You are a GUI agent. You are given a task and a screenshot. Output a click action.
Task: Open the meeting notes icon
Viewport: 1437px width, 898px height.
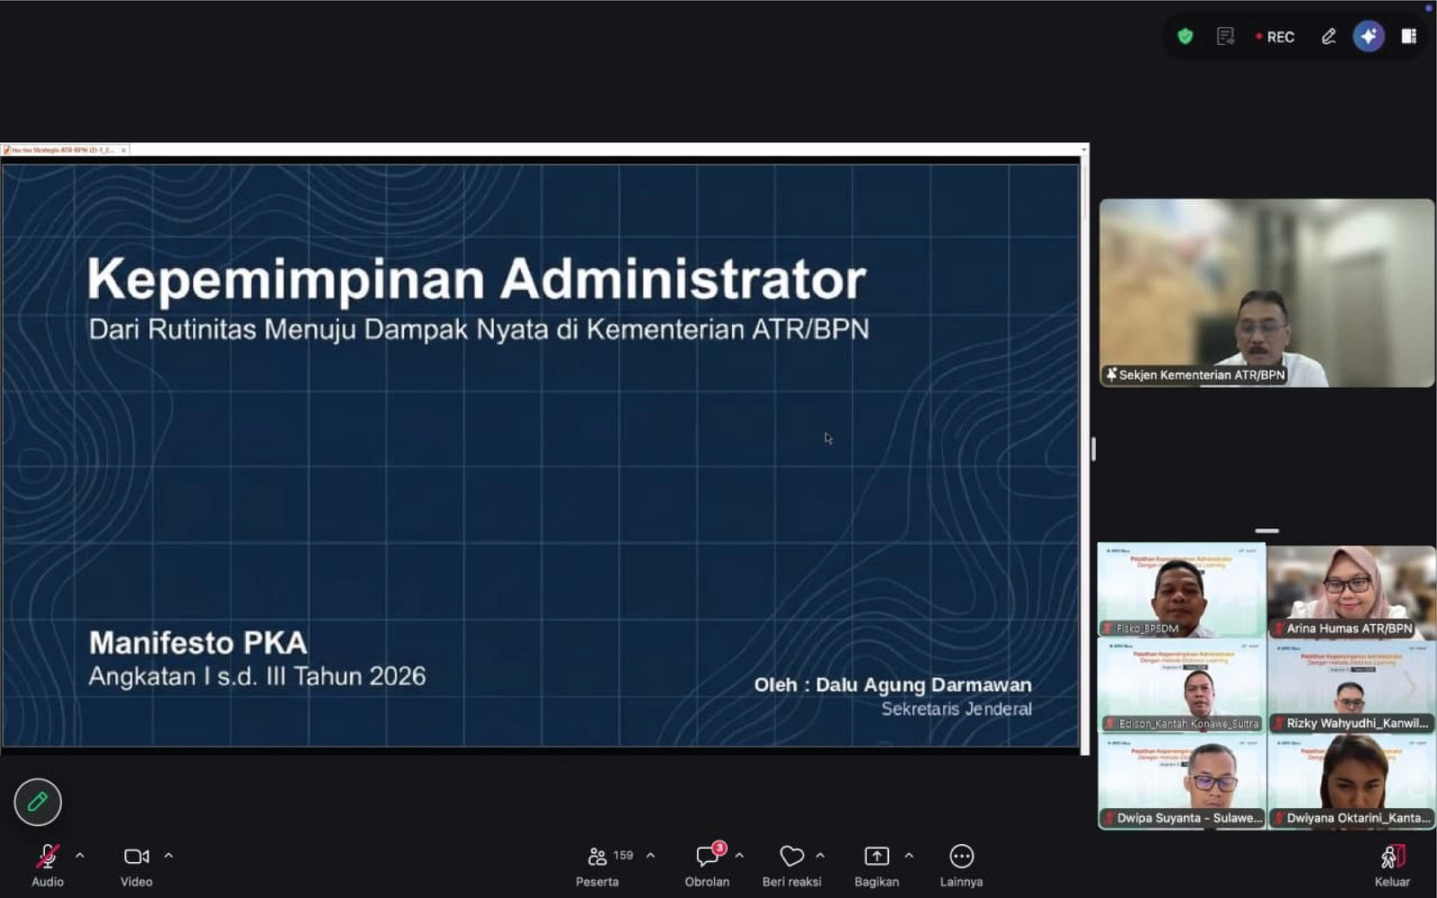(x=1225, y=37)
